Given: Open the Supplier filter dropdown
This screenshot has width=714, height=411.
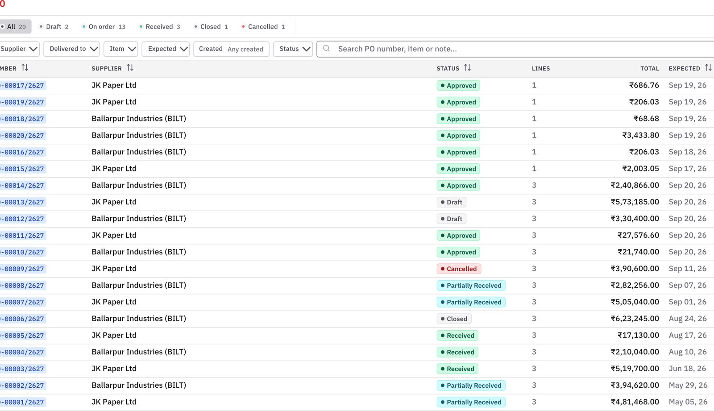Looking at the screenshot, I should (19, 49).
